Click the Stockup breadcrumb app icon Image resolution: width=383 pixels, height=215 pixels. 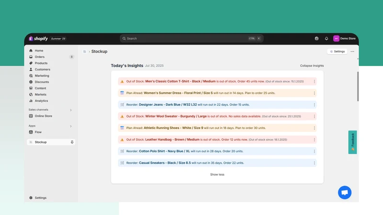click(x=85, y=52)
